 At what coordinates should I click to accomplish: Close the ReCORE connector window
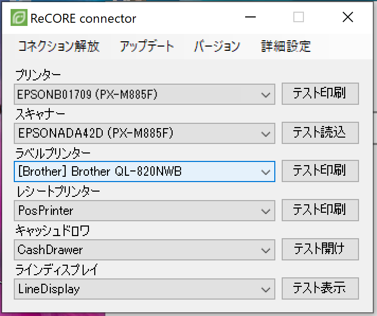tap(348, 17)
